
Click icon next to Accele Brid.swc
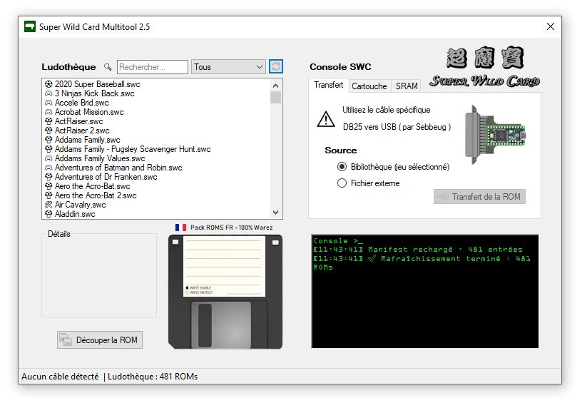pyautogui.click(x=49, y=103)
